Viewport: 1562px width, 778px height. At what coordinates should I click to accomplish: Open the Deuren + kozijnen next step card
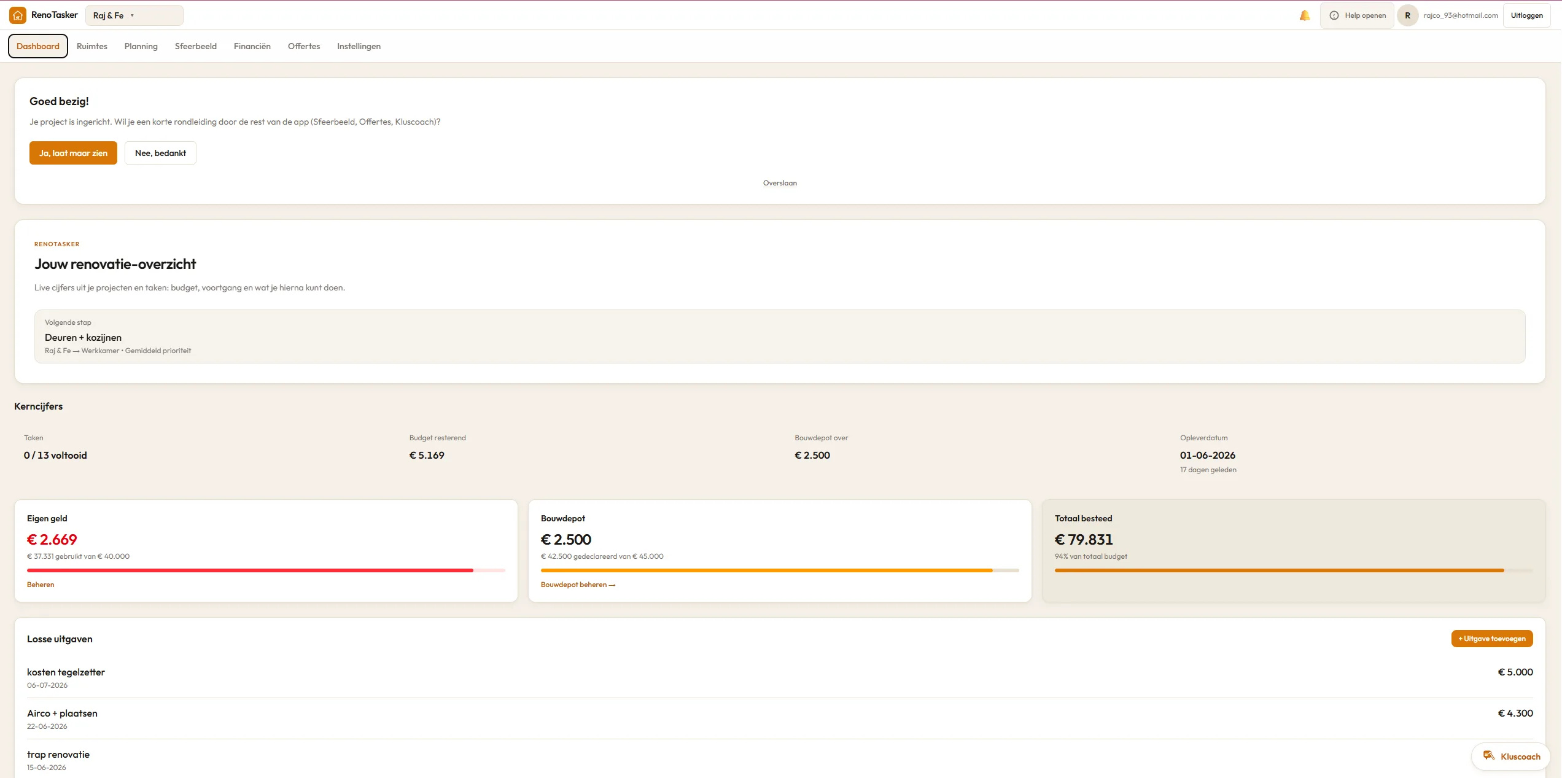click(780, 336)
